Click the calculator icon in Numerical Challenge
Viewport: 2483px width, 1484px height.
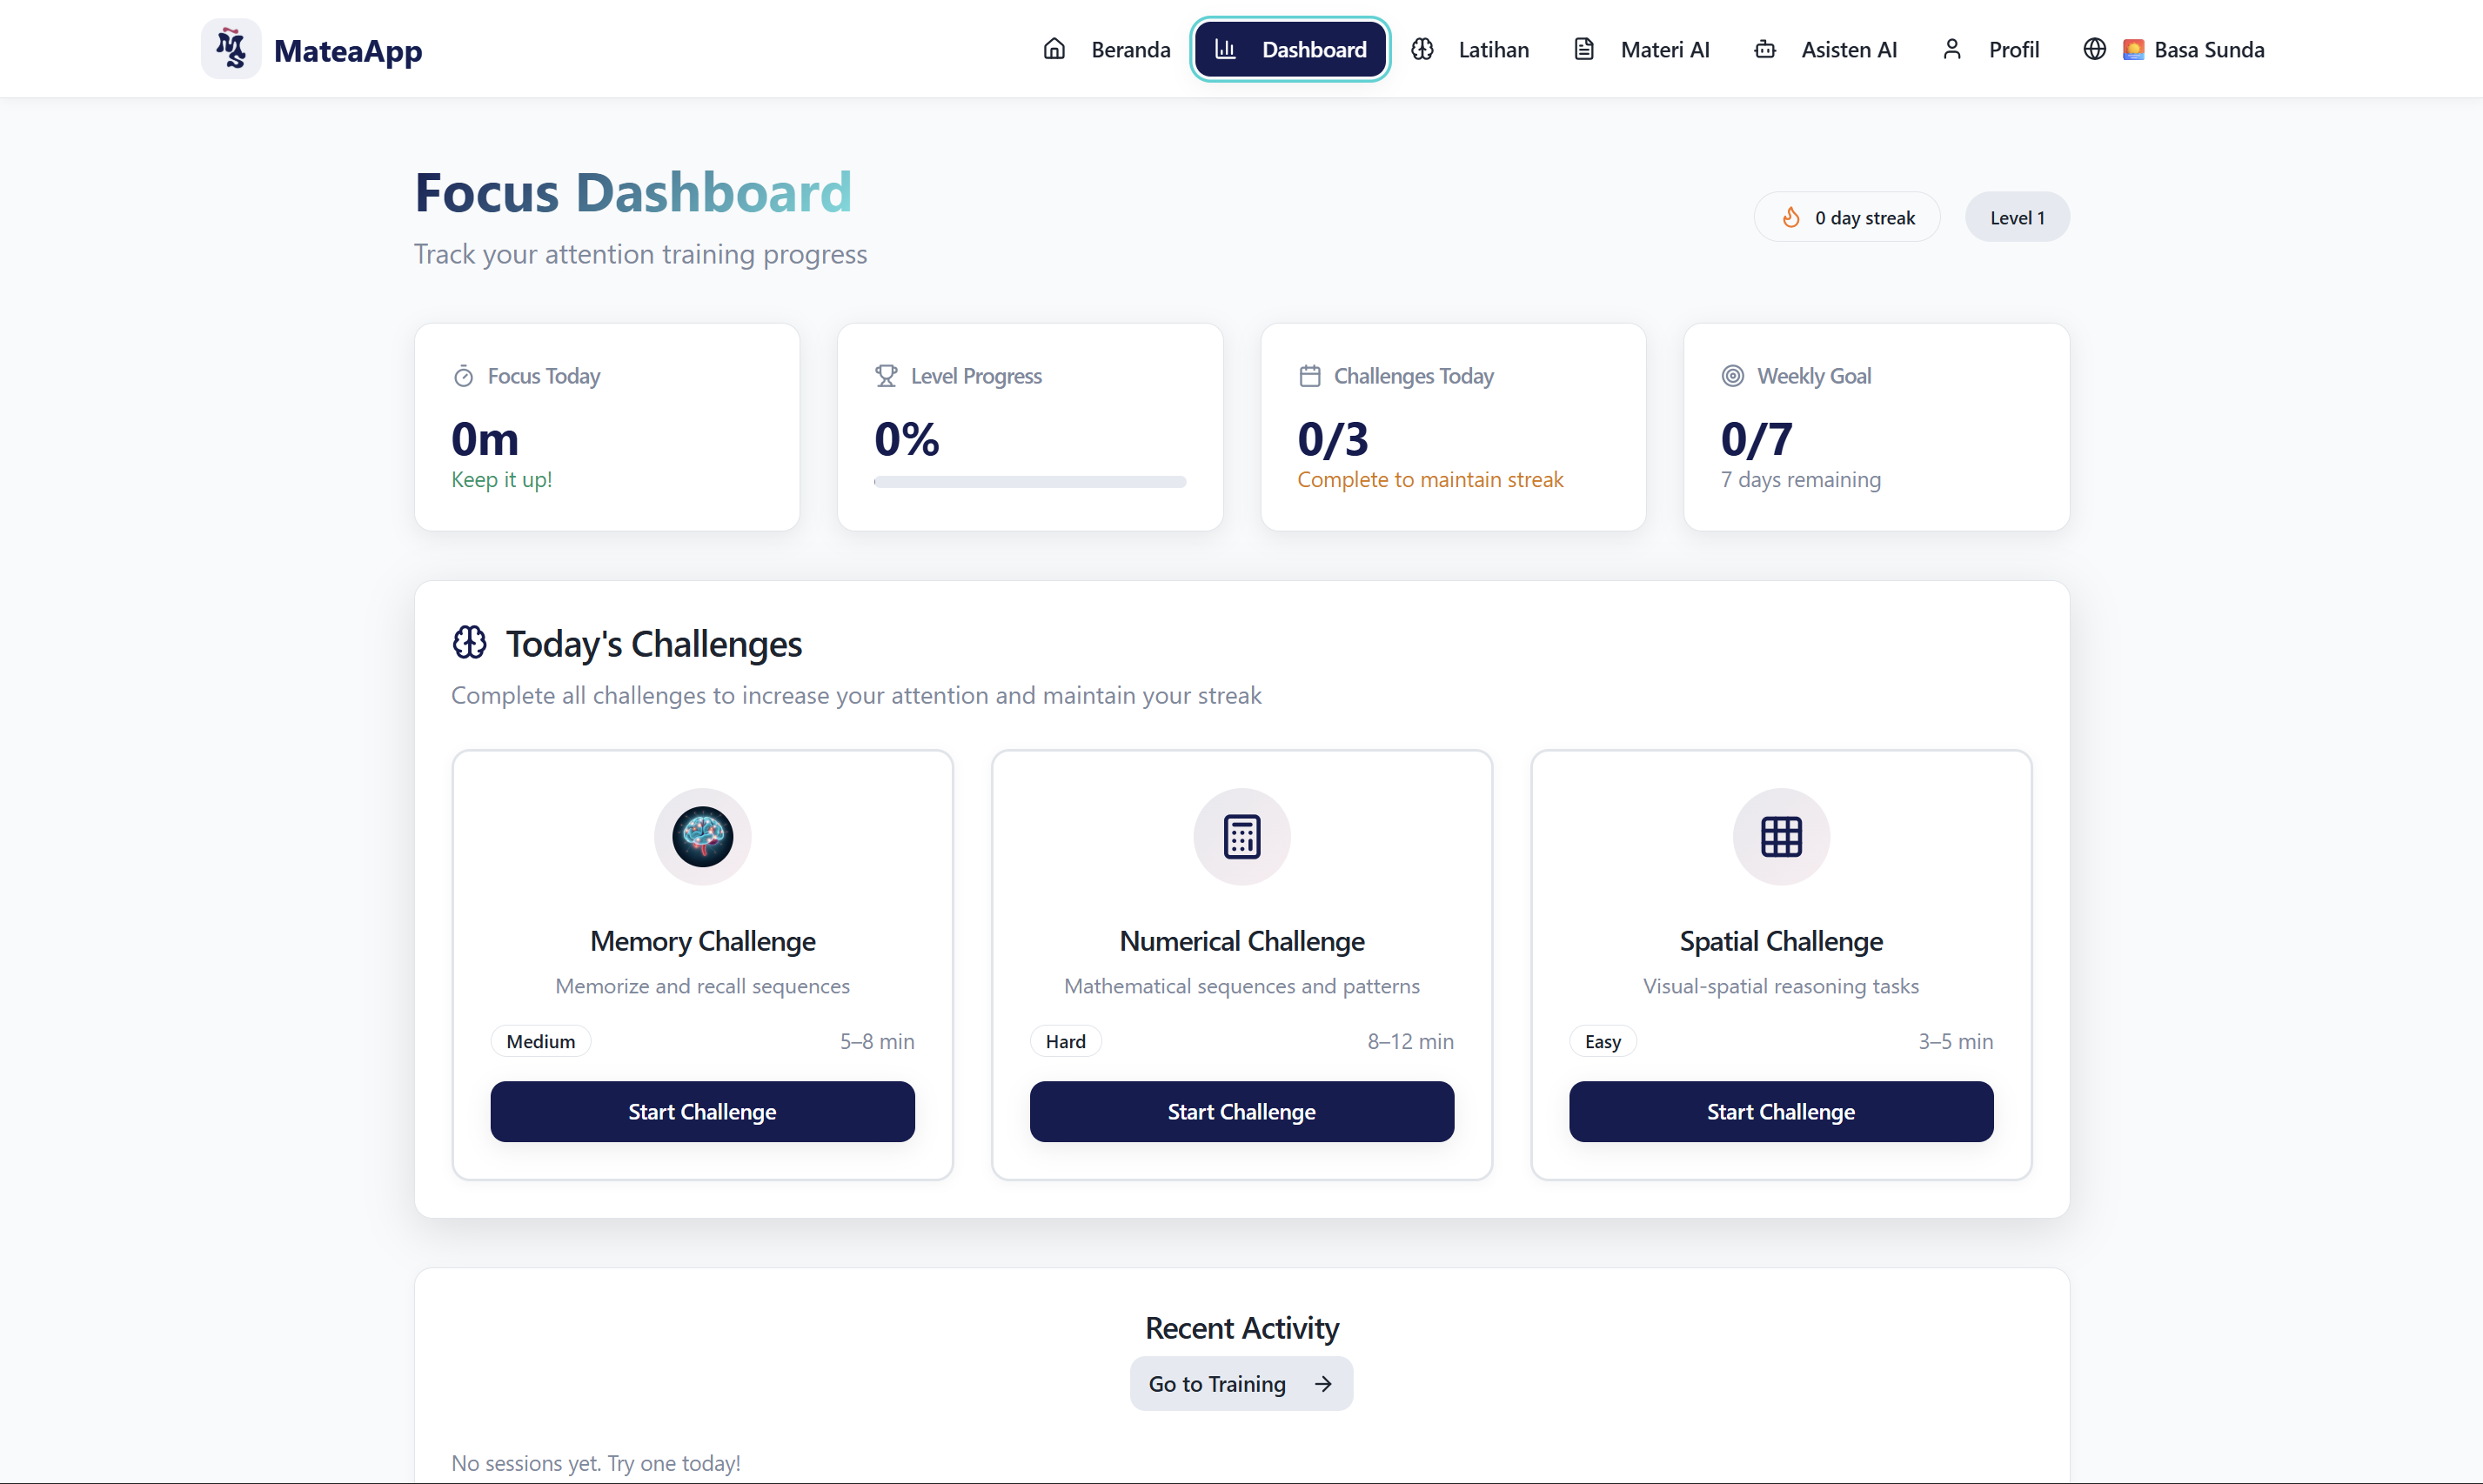click(1241, 836)
